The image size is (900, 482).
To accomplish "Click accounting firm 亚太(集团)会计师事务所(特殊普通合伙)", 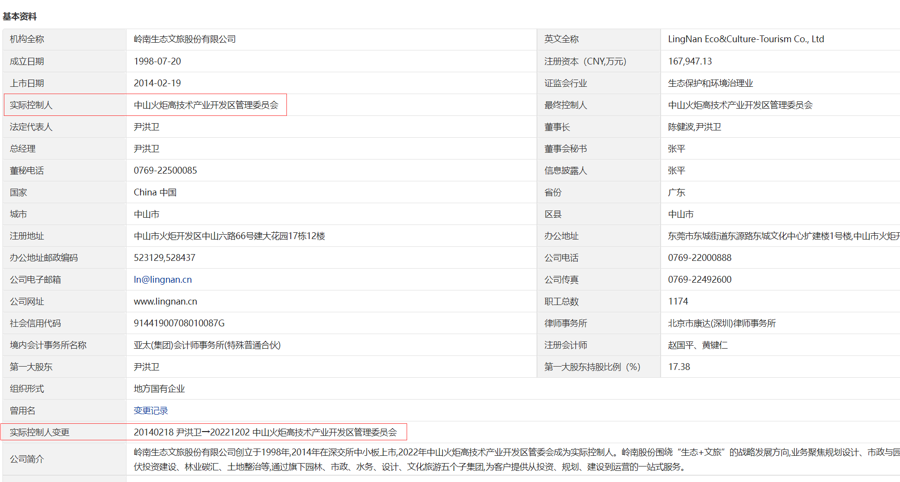I will [207, 345].
